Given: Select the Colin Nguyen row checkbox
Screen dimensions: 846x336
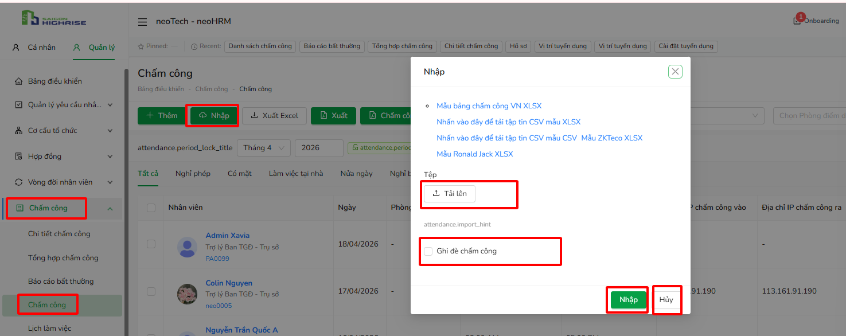Looking at the screenshot, I should tap(151, 292).
